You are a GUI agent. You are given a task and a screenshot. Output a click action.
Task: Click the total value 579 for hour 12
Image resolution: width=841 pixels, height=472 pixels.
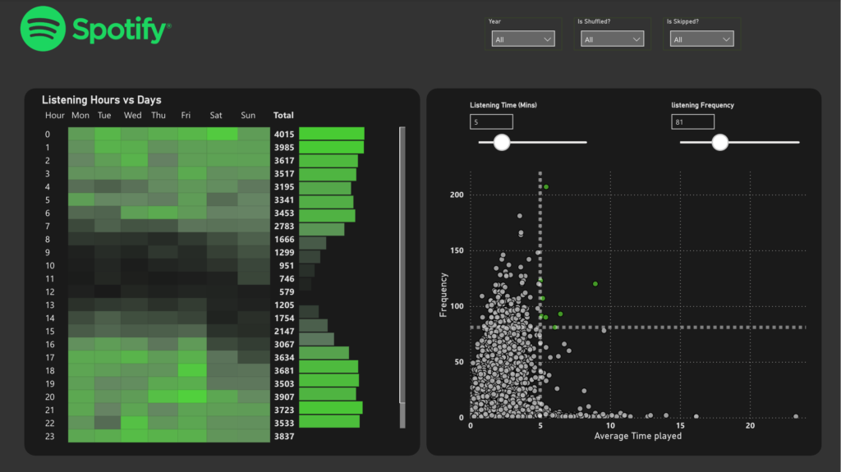[x=286, y=292]
